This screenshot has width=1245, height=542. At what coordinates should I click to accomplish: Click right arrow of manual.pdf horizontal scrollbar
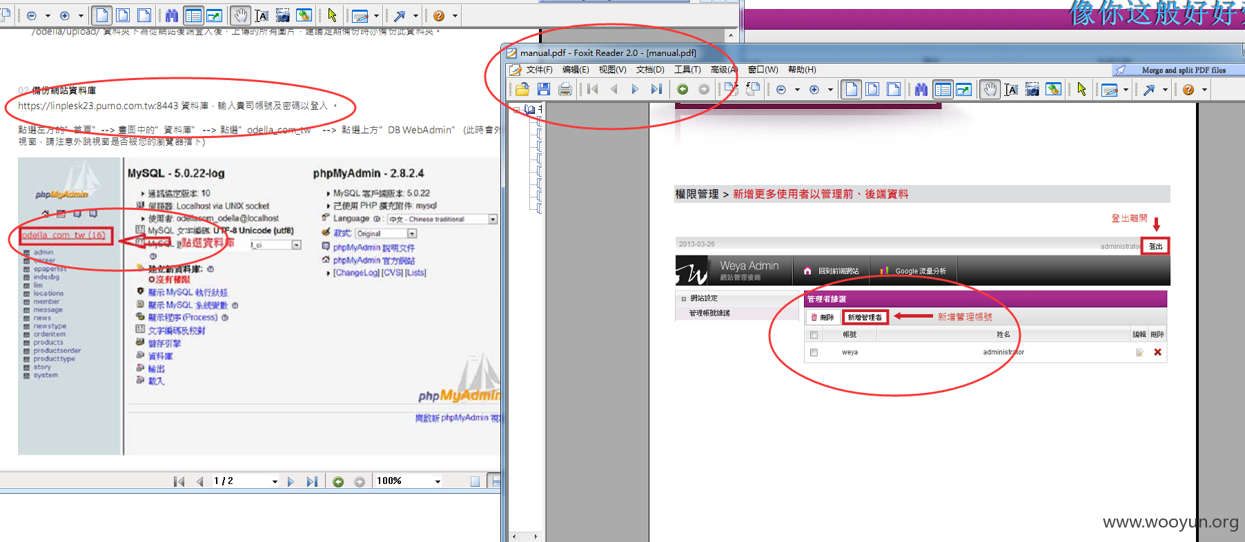point(536,536)
